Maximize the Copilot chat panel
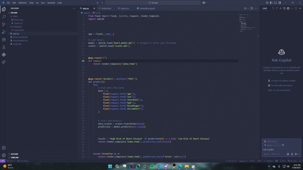Viewport: 303px width, 170px height. click(x=296, y=8)
